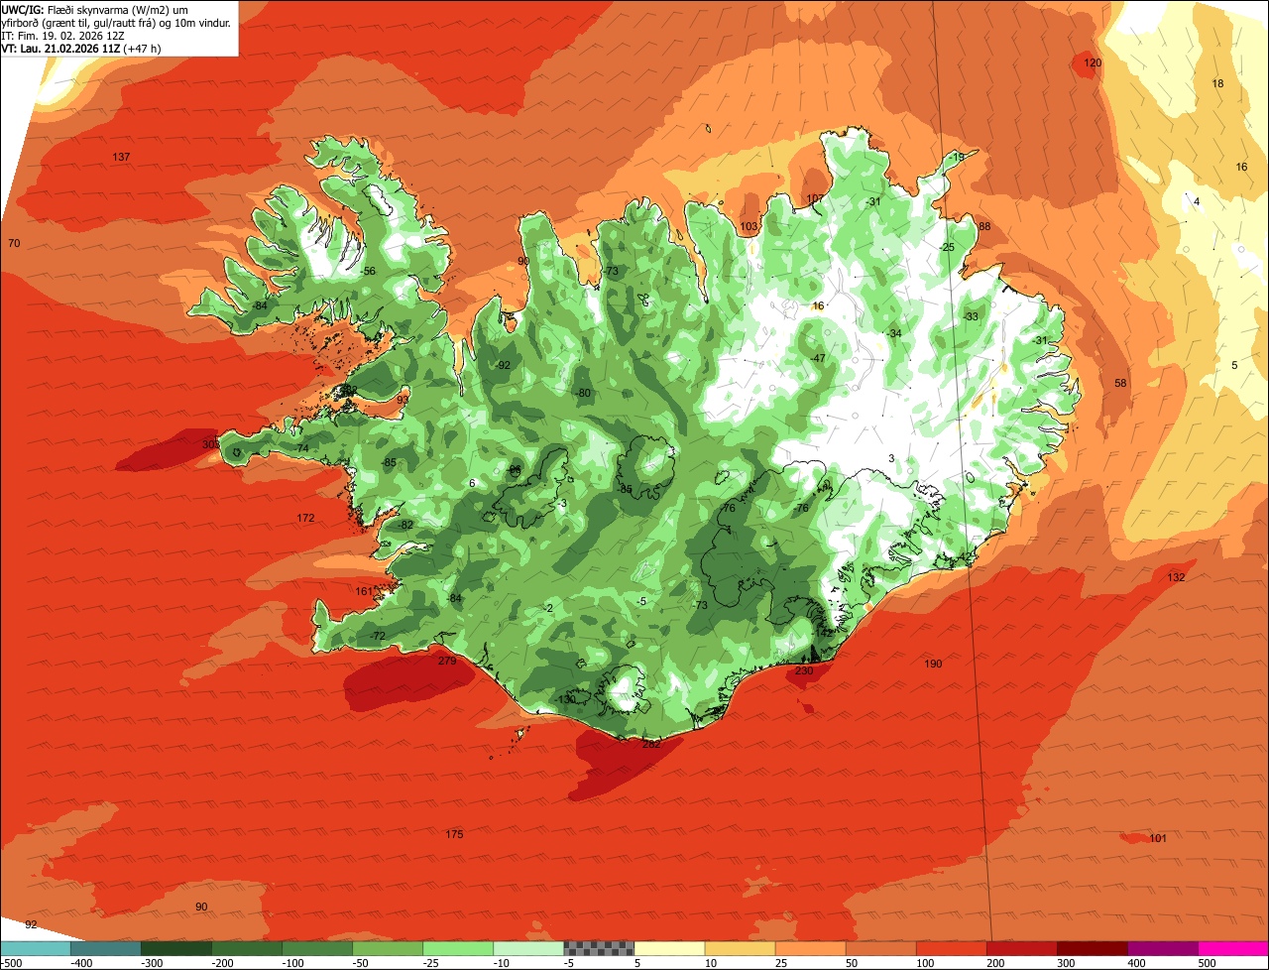Click the '137' flux value northwest of Iceland
Screen dimensions: 1269x970
[121, 157]
